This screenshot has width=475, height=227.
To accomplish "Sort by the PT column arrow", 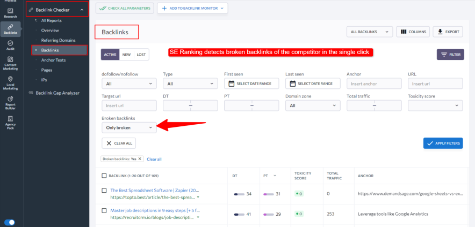I will pyautogui.click(x=275, y=176).
